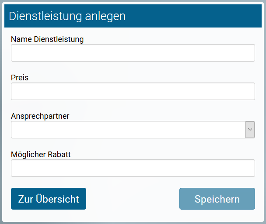The height and width of the screenshot is (224, 266).
Task: Go back via Zur Übersicht button
Action: tap(49, 199)
